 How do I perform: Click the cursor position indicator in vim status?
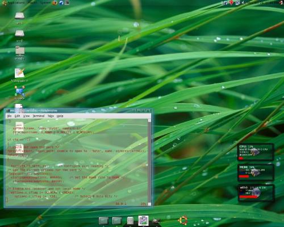(121, 204)
